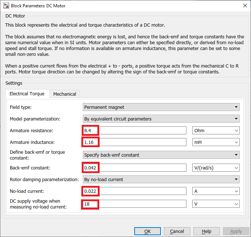Open No-load current unit dropdown
Image resolution: width=251 pixels, height=237 pixels.
click(x=216, y=191)
